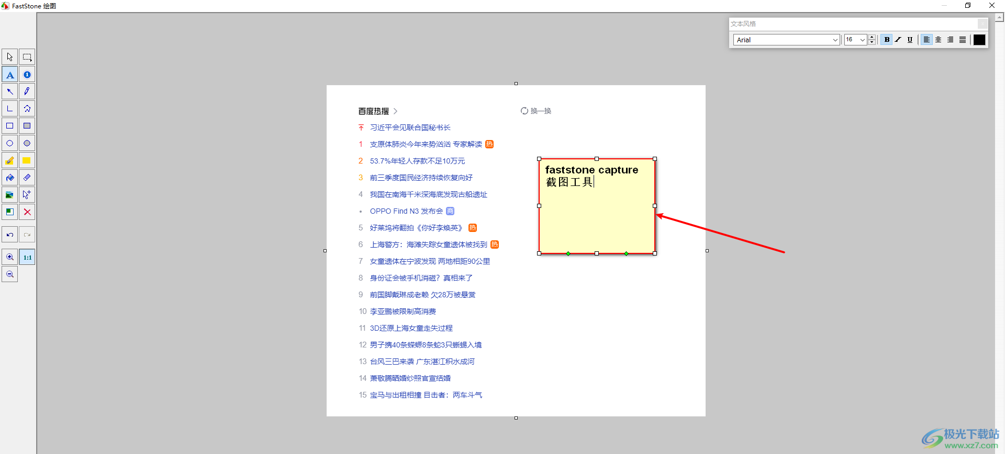Image resolution: width=1005 pixels, height=454 pixels.
Task: Pick the hollow ellipse tool
Action: tap(10, 143)
